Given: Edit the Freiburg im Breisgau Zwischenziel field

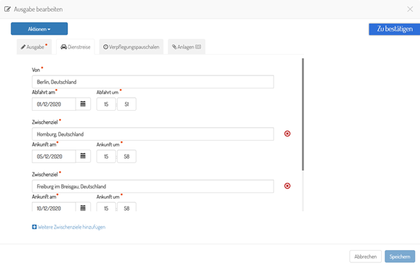Looking at the screenshot, I should tap(153, 186).
